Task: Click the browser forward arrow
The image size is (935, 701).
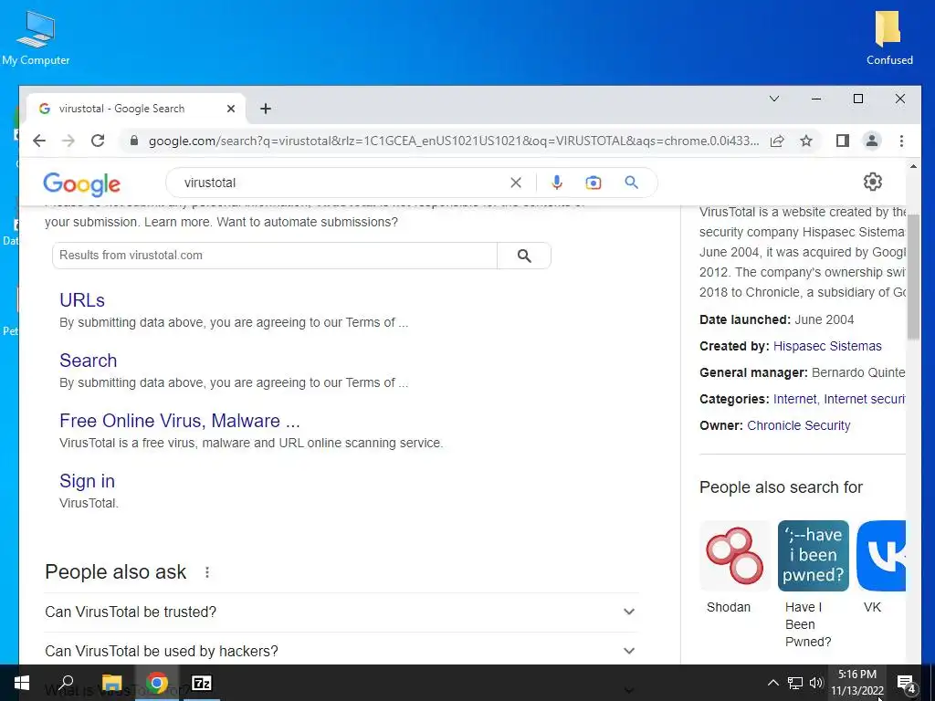Action: click(x=68, y=141)
